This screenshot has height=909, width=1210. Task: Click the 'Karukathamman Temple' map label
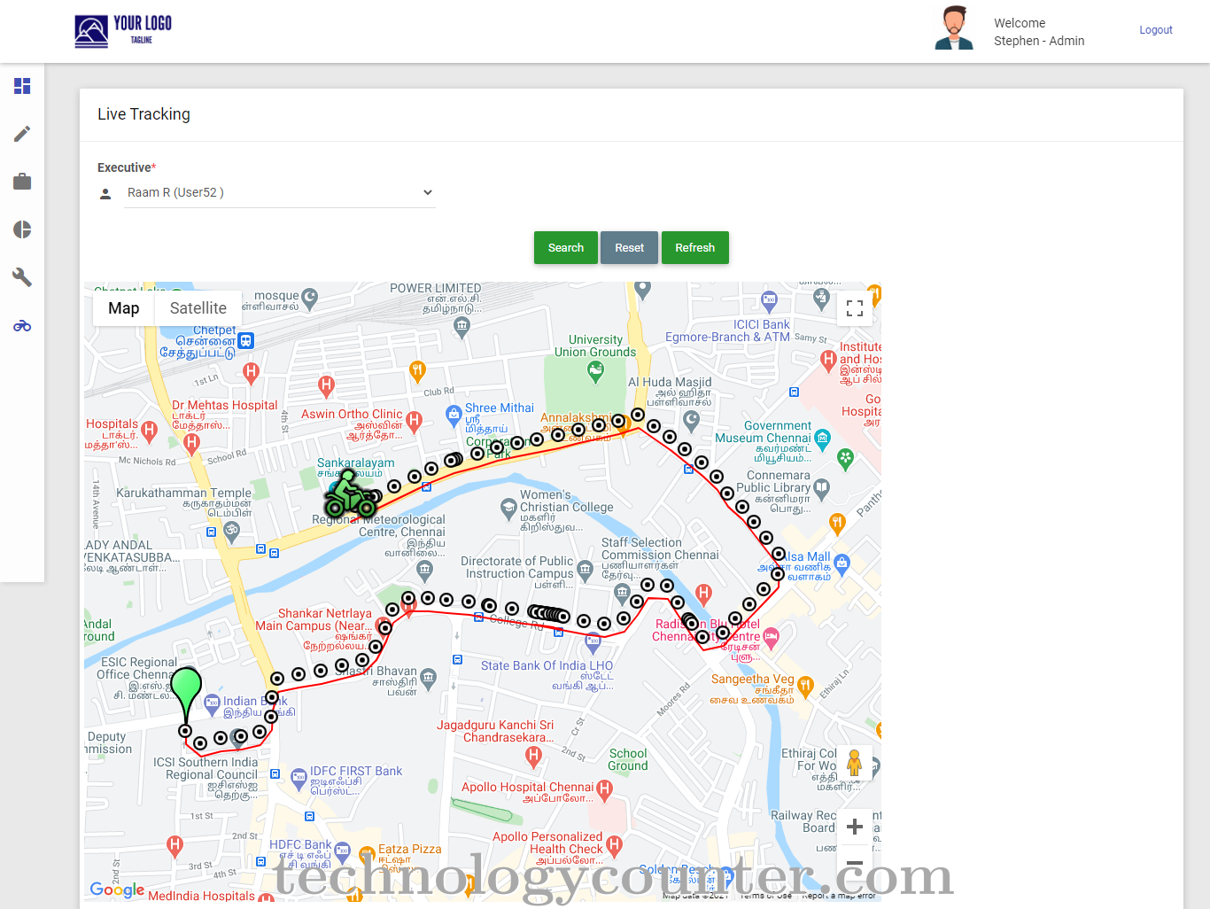pos(183,493)
